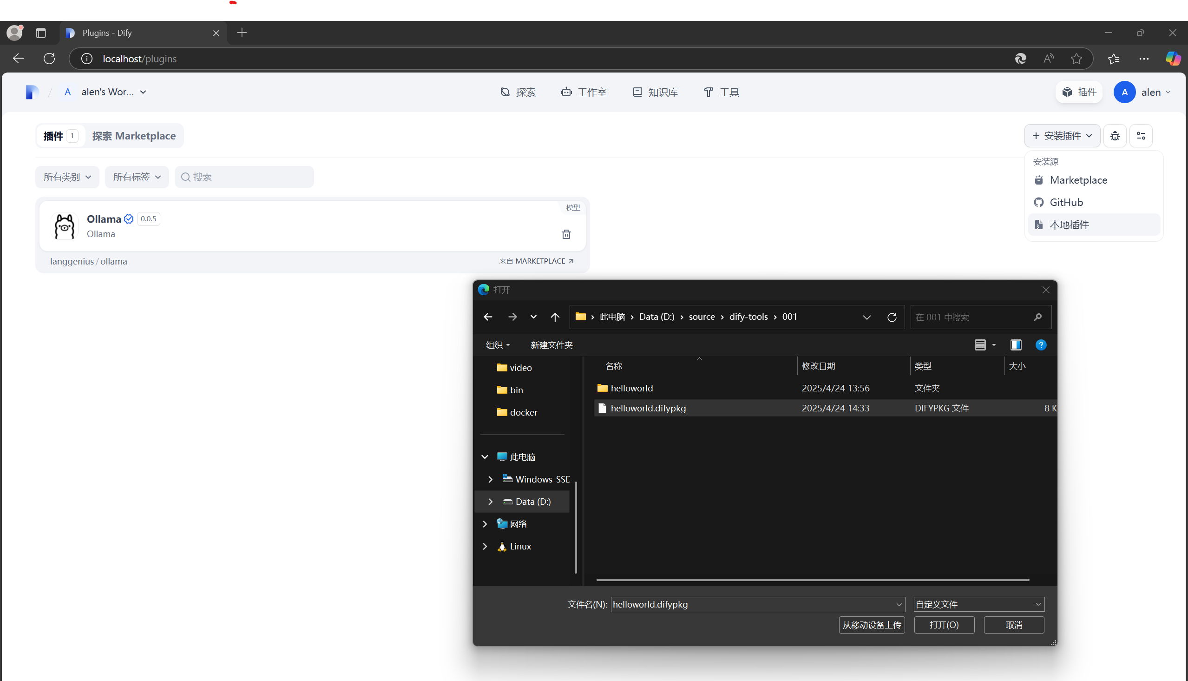Select helloworld.difypkg file in list

pyautogui.click(x=648, y=408)
